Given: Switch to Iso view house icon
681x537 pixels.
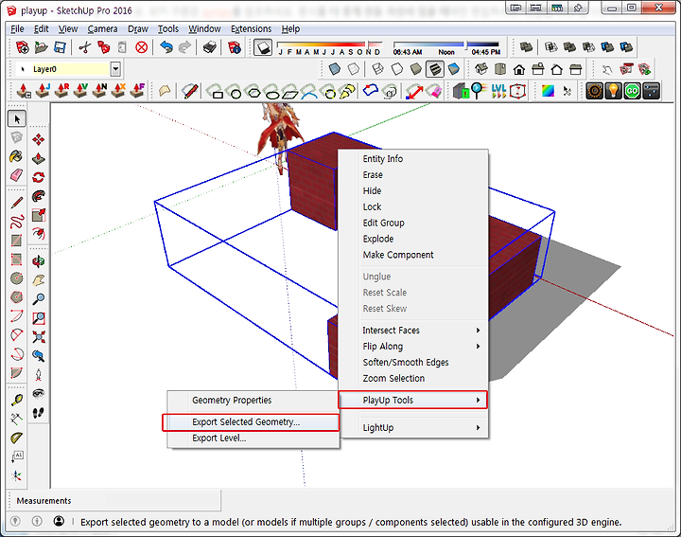Looking at the screenshot, I should [x=480, y=69].
